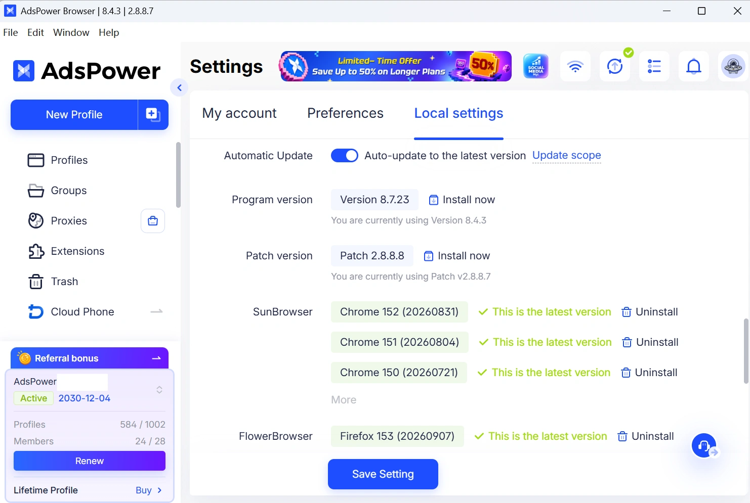Open the task list icon in header
750x503 pixels.
point(654,66)
